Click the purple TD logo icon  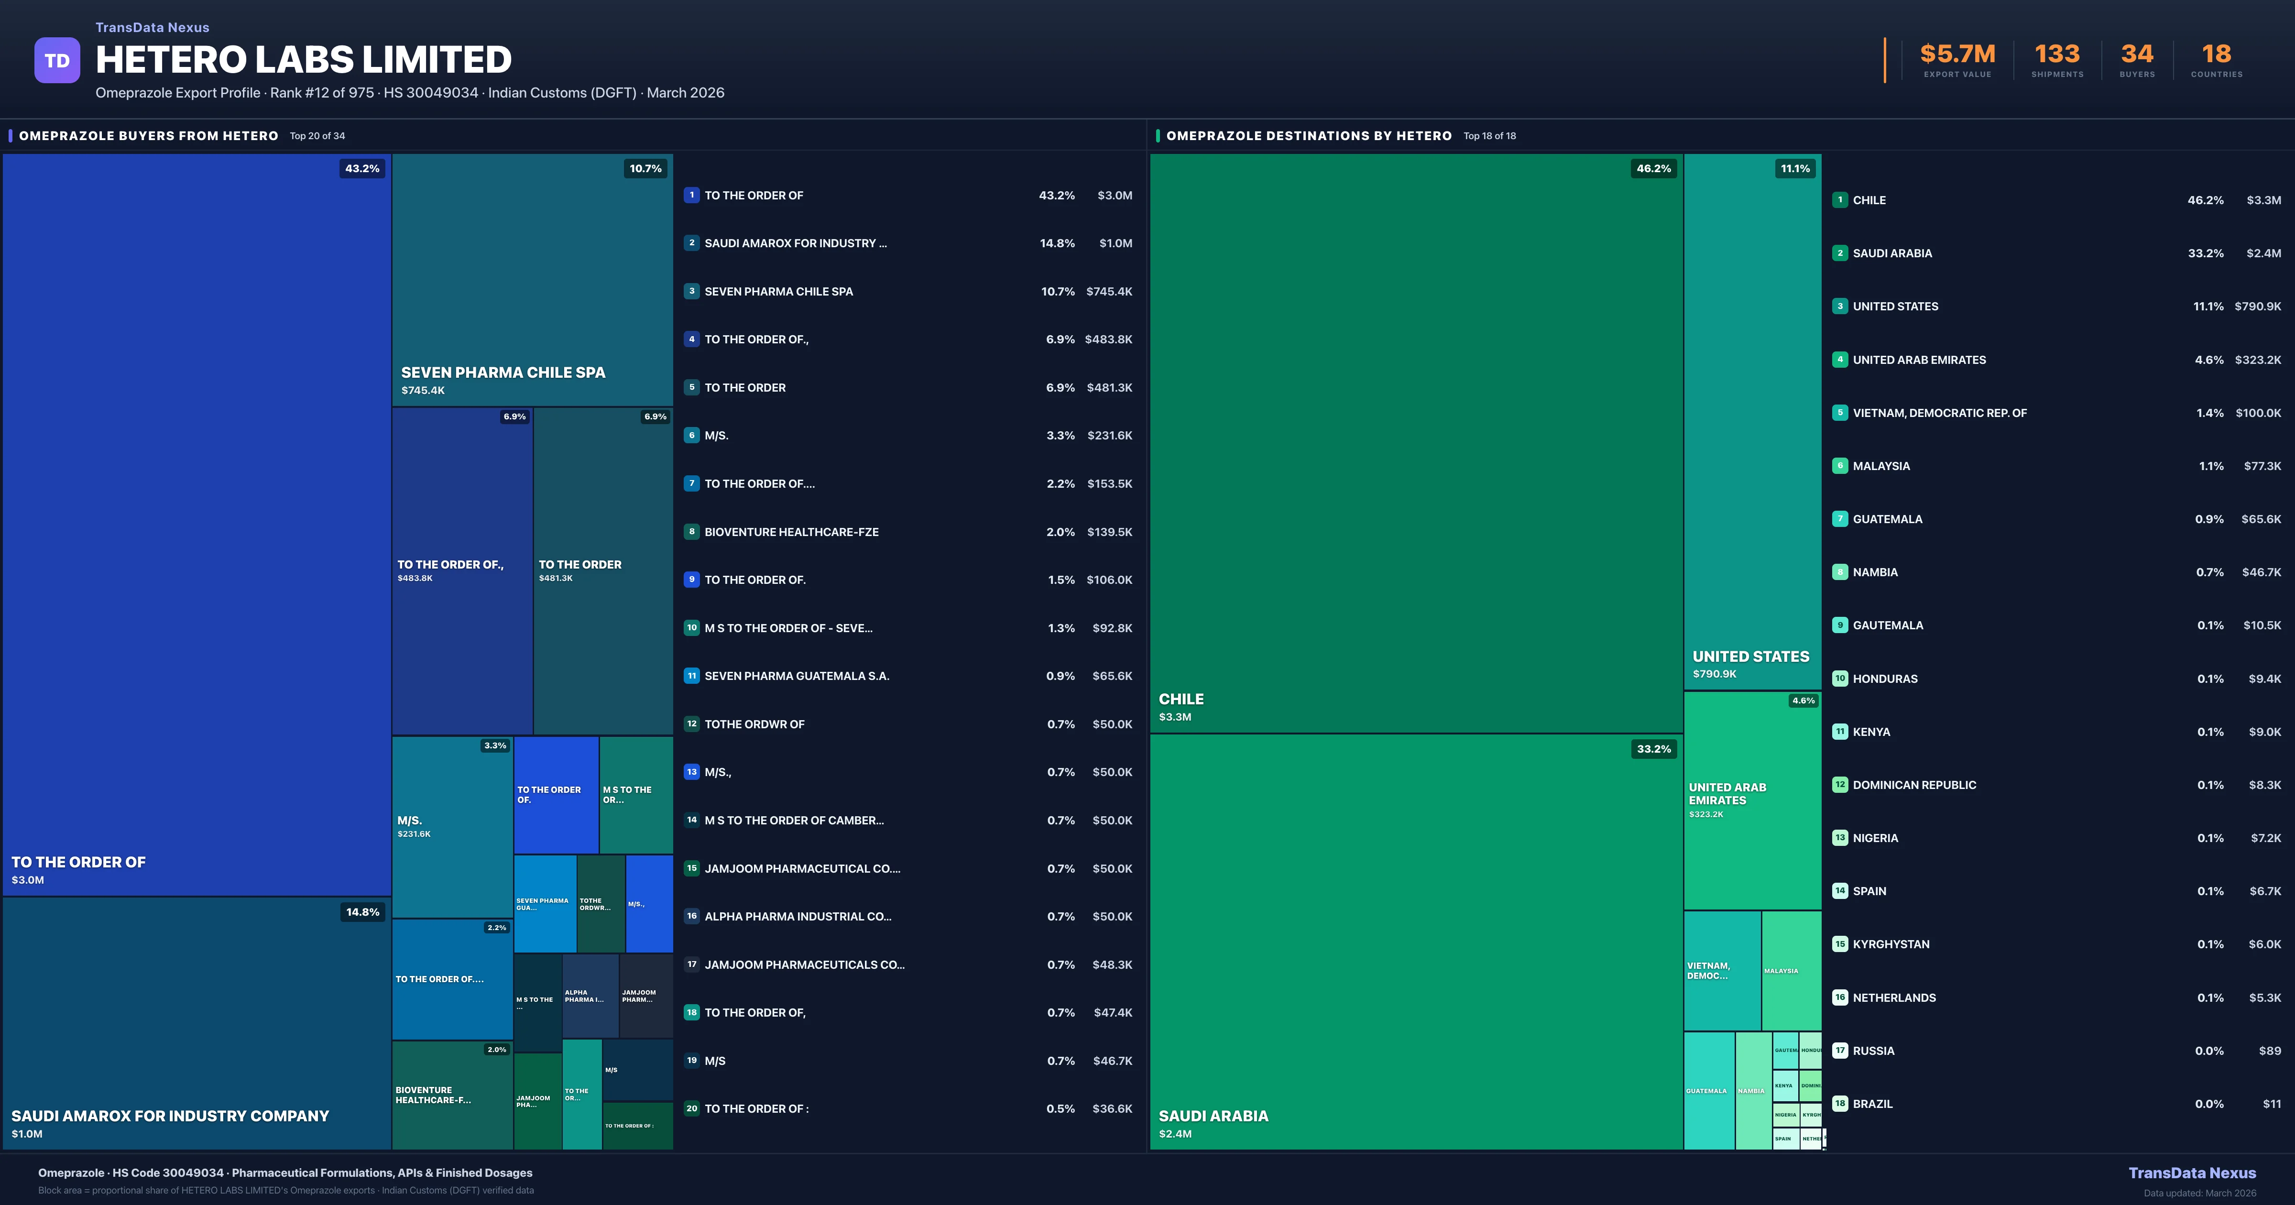(57, 59)
